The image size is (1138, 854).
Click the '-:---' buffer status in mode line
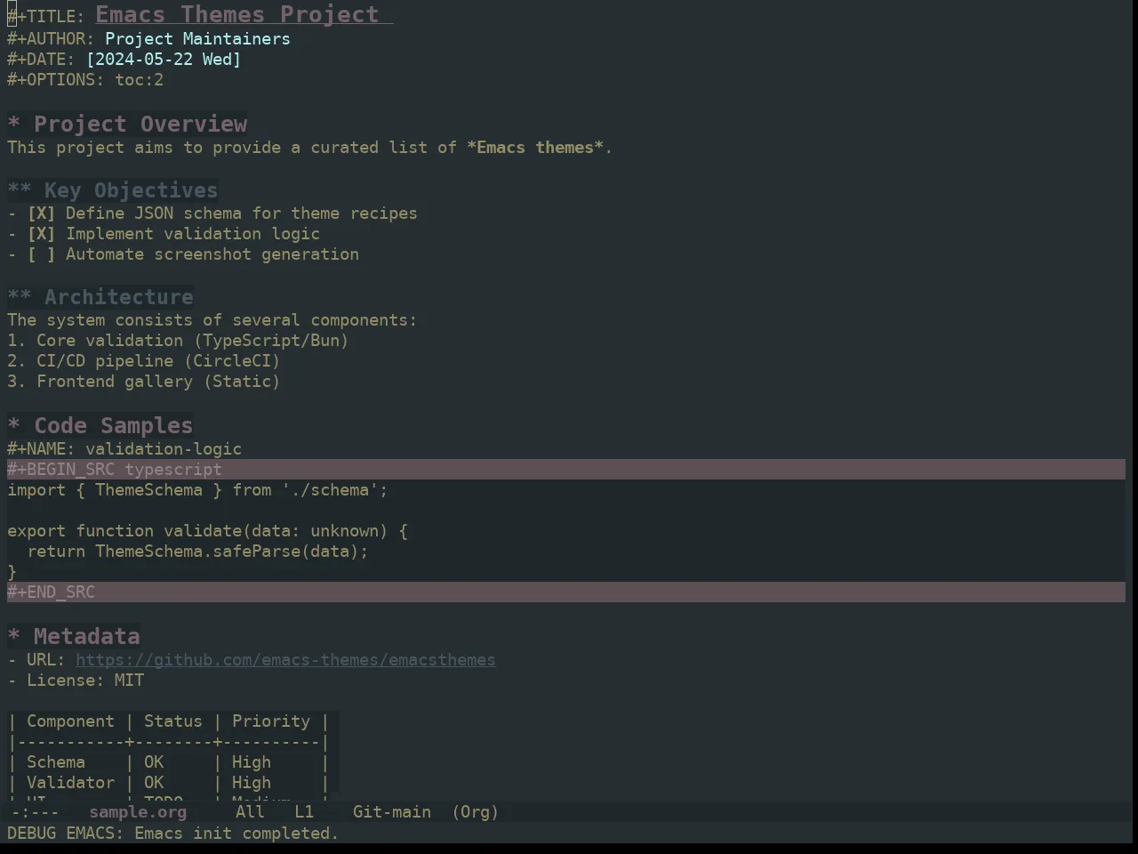tap(35, 812)
